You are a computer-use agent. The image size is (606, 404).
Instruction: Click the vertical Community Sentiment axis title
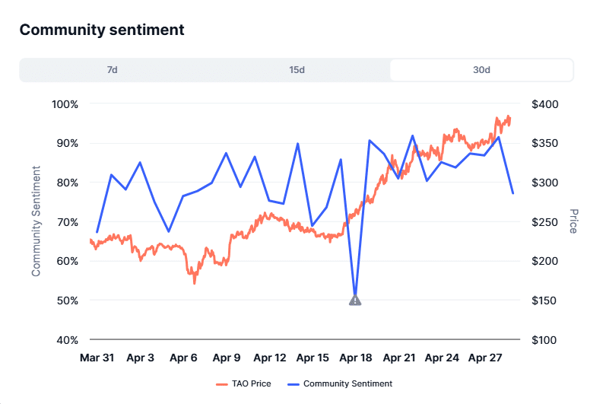pyautogui.click(x=36, y=221)
